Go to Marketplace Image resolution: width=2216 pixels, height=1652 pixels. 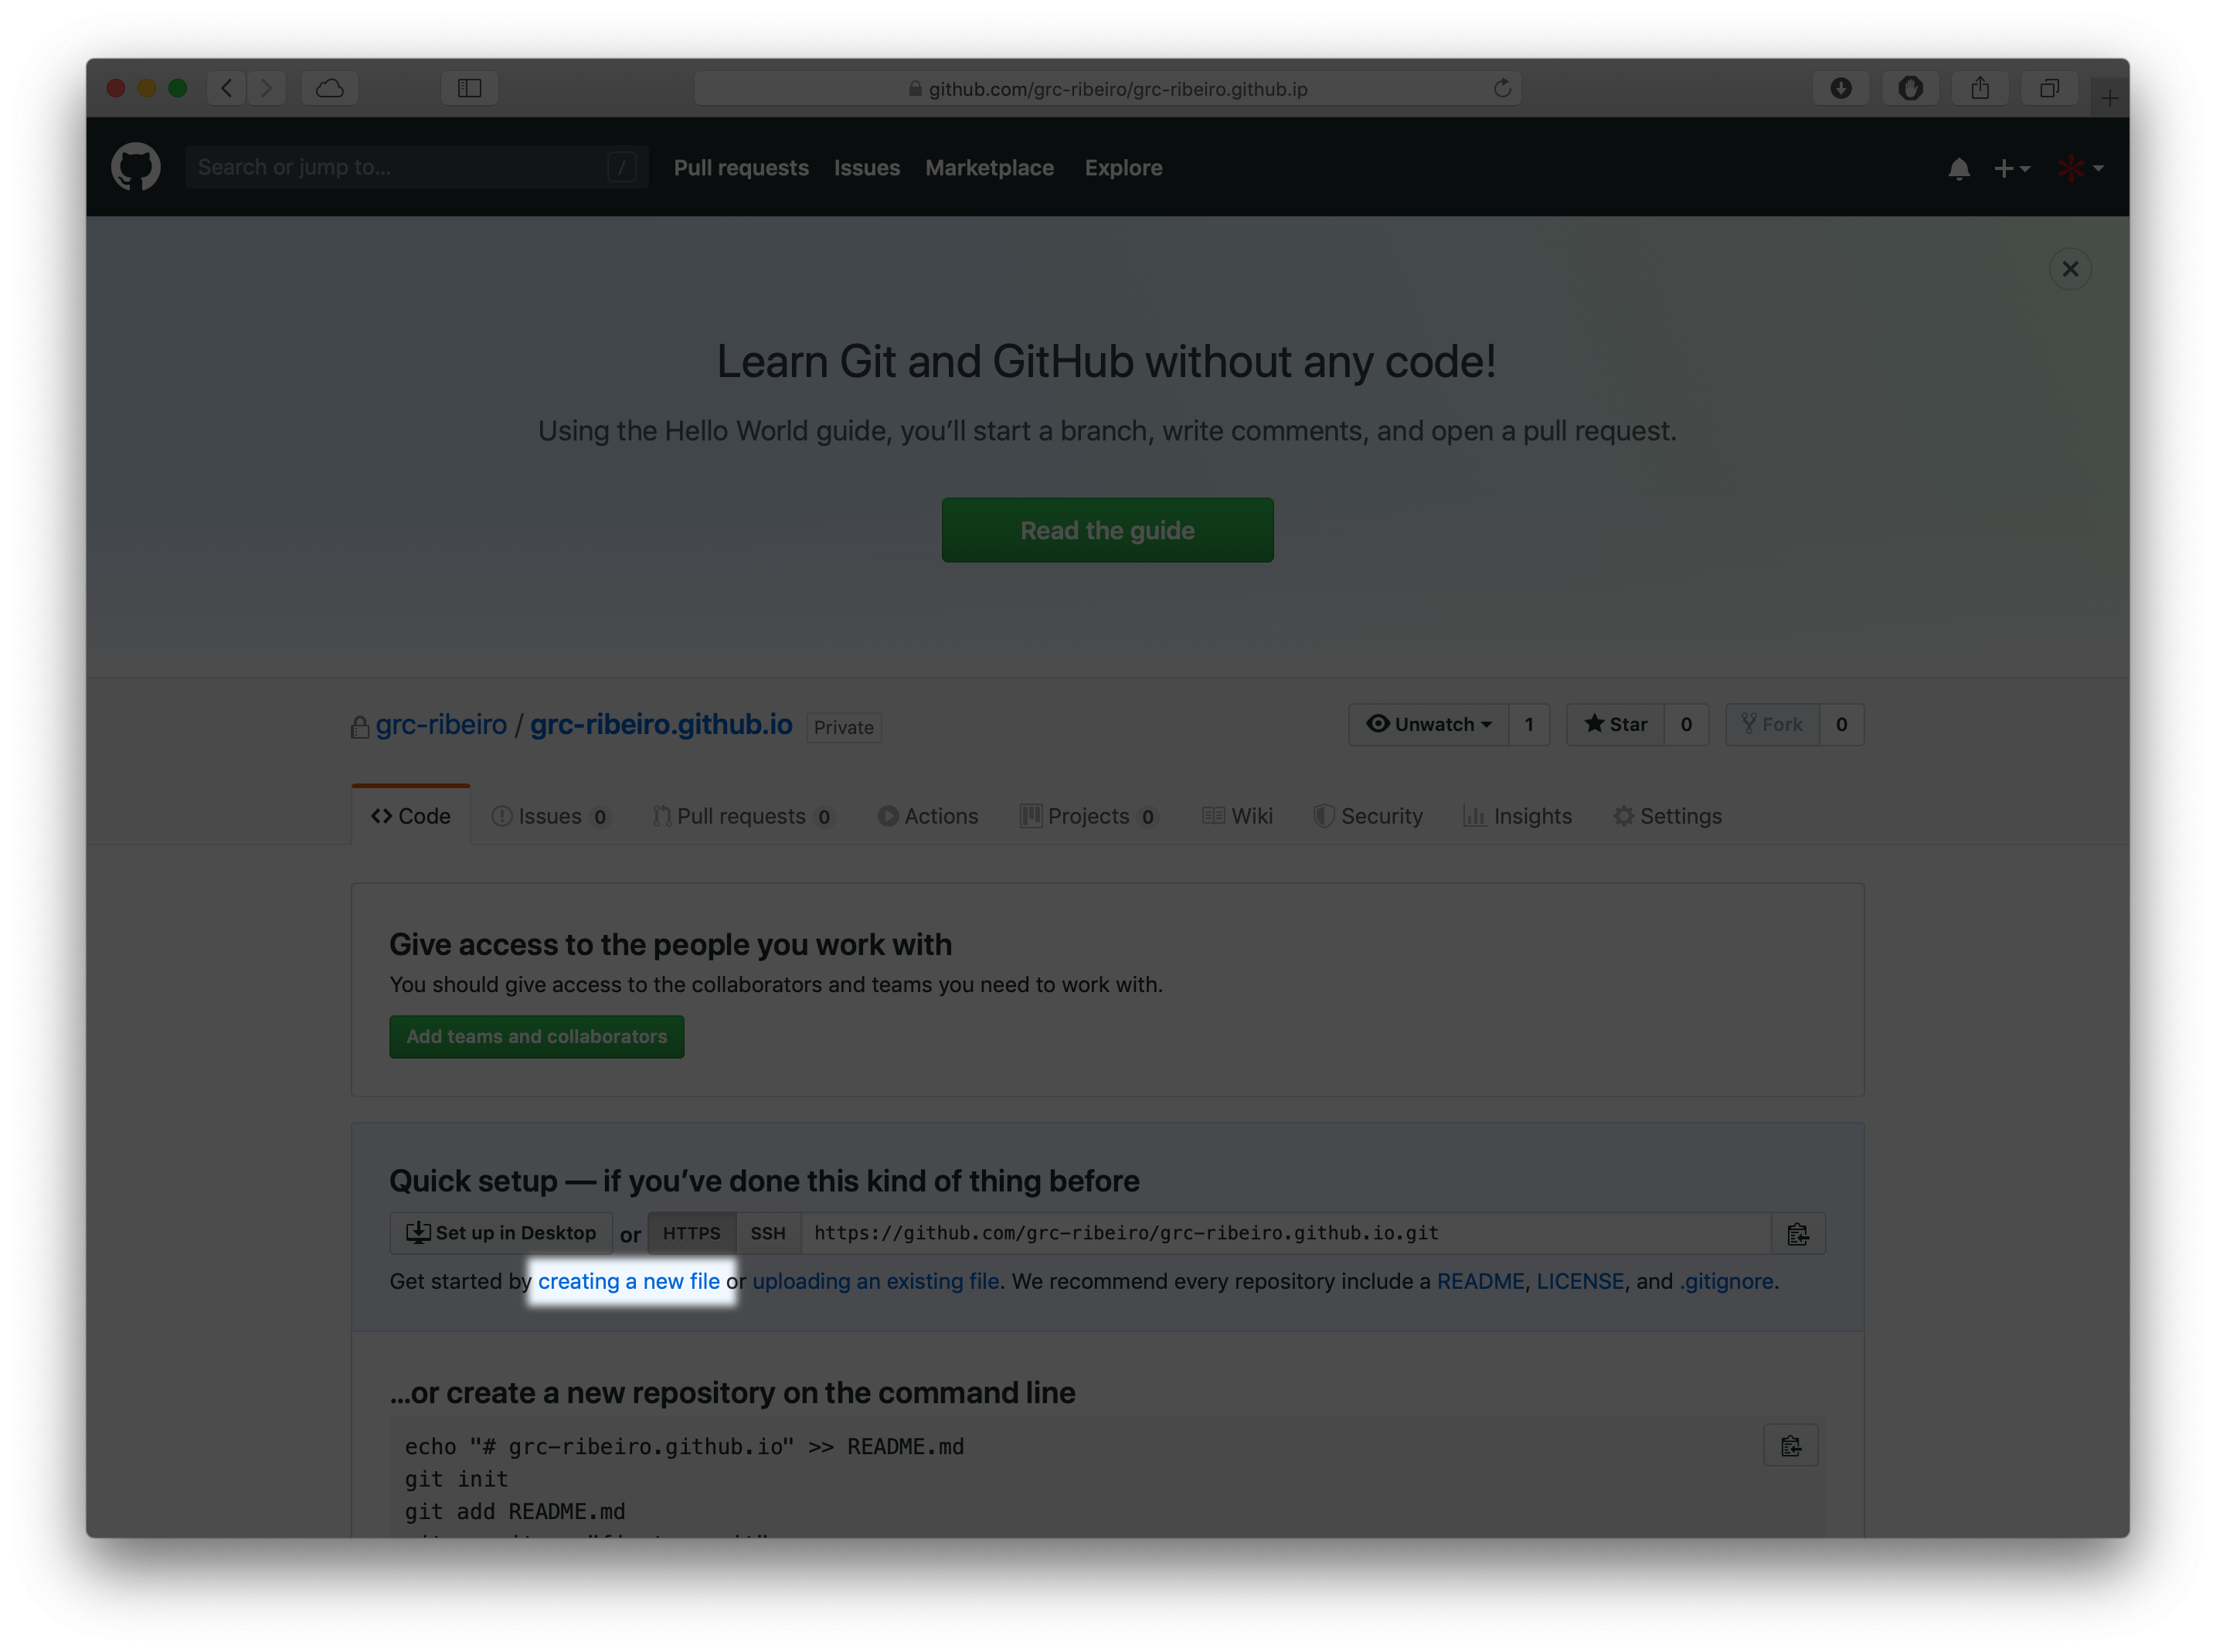pos(989,168)
